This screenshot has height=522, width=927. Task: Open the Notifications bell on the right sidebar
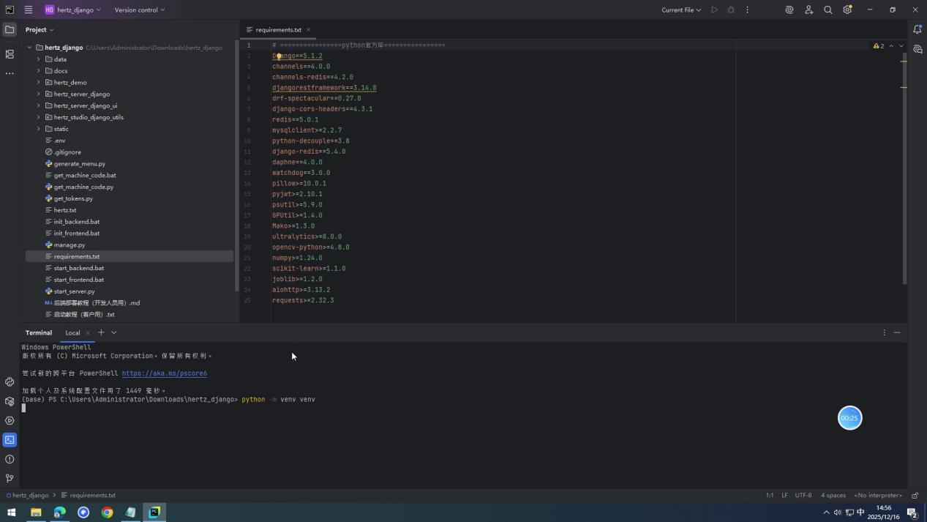918,29
